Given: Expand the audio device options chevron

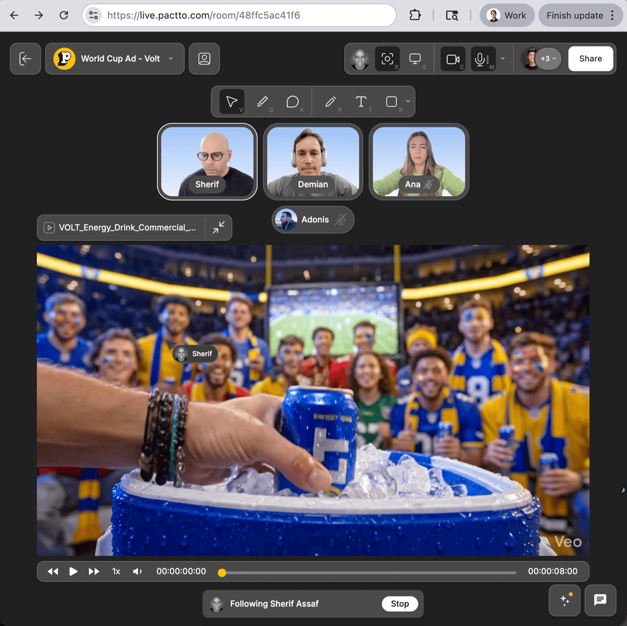Looking at the screenshot, I should pos(503,58).
